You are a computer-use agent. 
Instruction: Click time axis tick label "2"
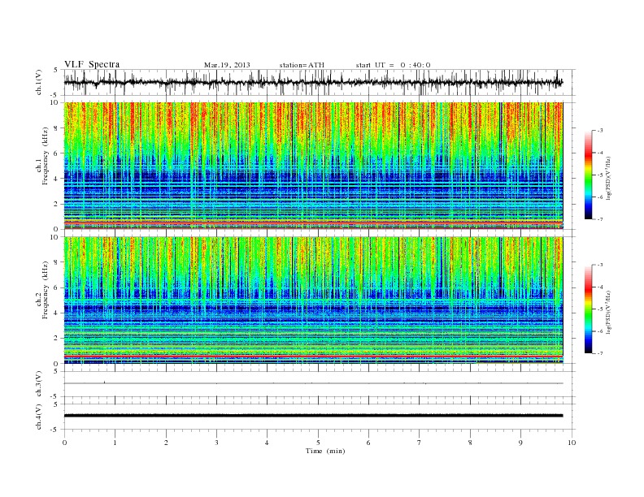pyautogui.click(x=166, y=443)
